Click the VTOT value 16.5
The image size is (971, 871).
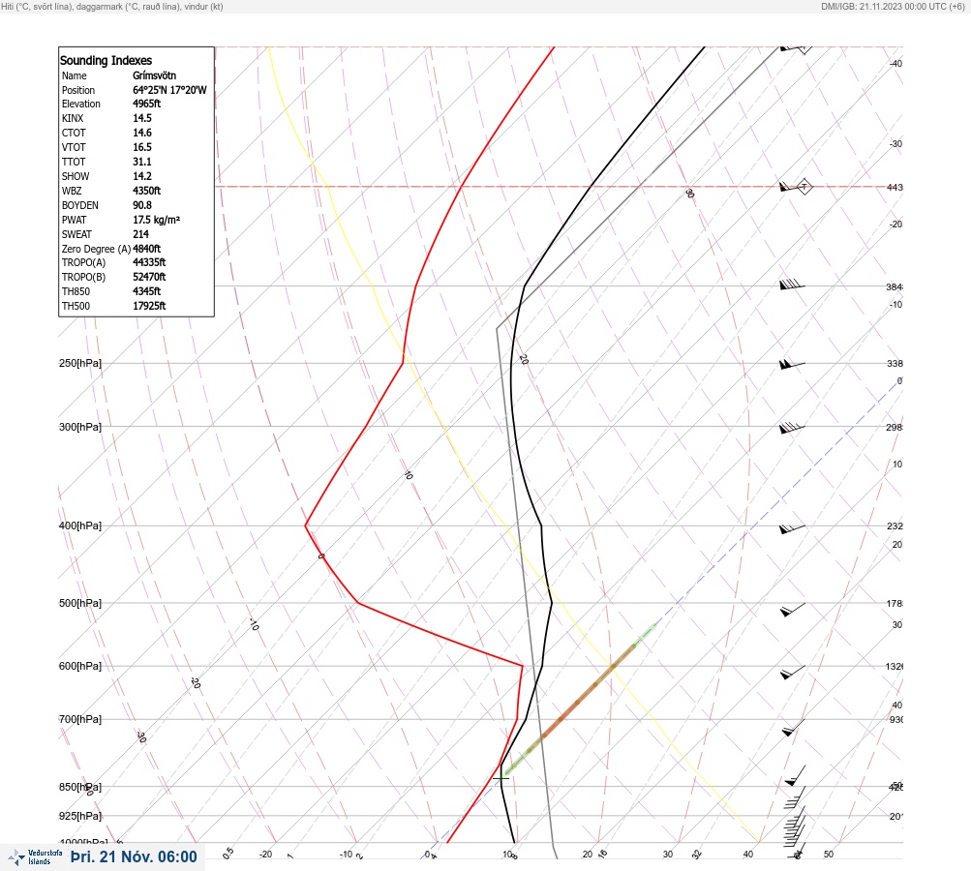[141, 147]
